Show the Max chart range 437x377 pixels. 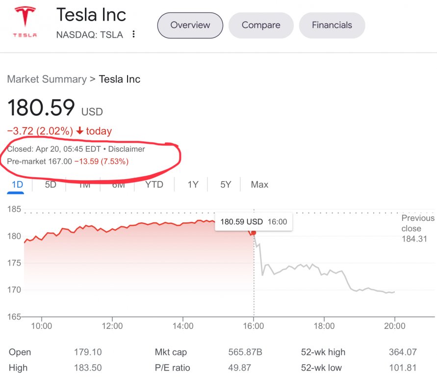click(x=259, y=185)
